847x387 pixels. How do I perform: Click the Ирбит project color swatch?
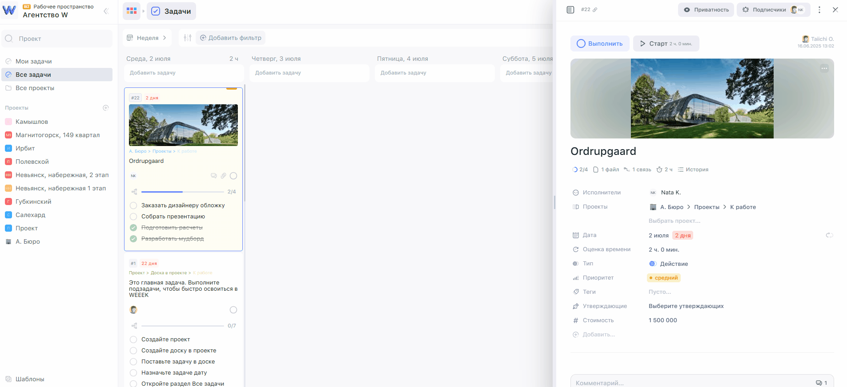[8, 148]
